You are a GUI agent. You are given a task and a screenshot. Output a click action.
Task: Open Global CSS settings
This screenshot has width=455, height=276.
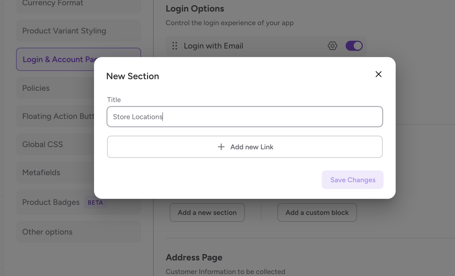42,145
